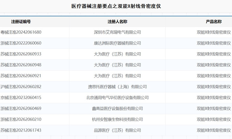Select registration number 浙械注准20262060469
Screen dimensions: 232x139
[21, 108]
